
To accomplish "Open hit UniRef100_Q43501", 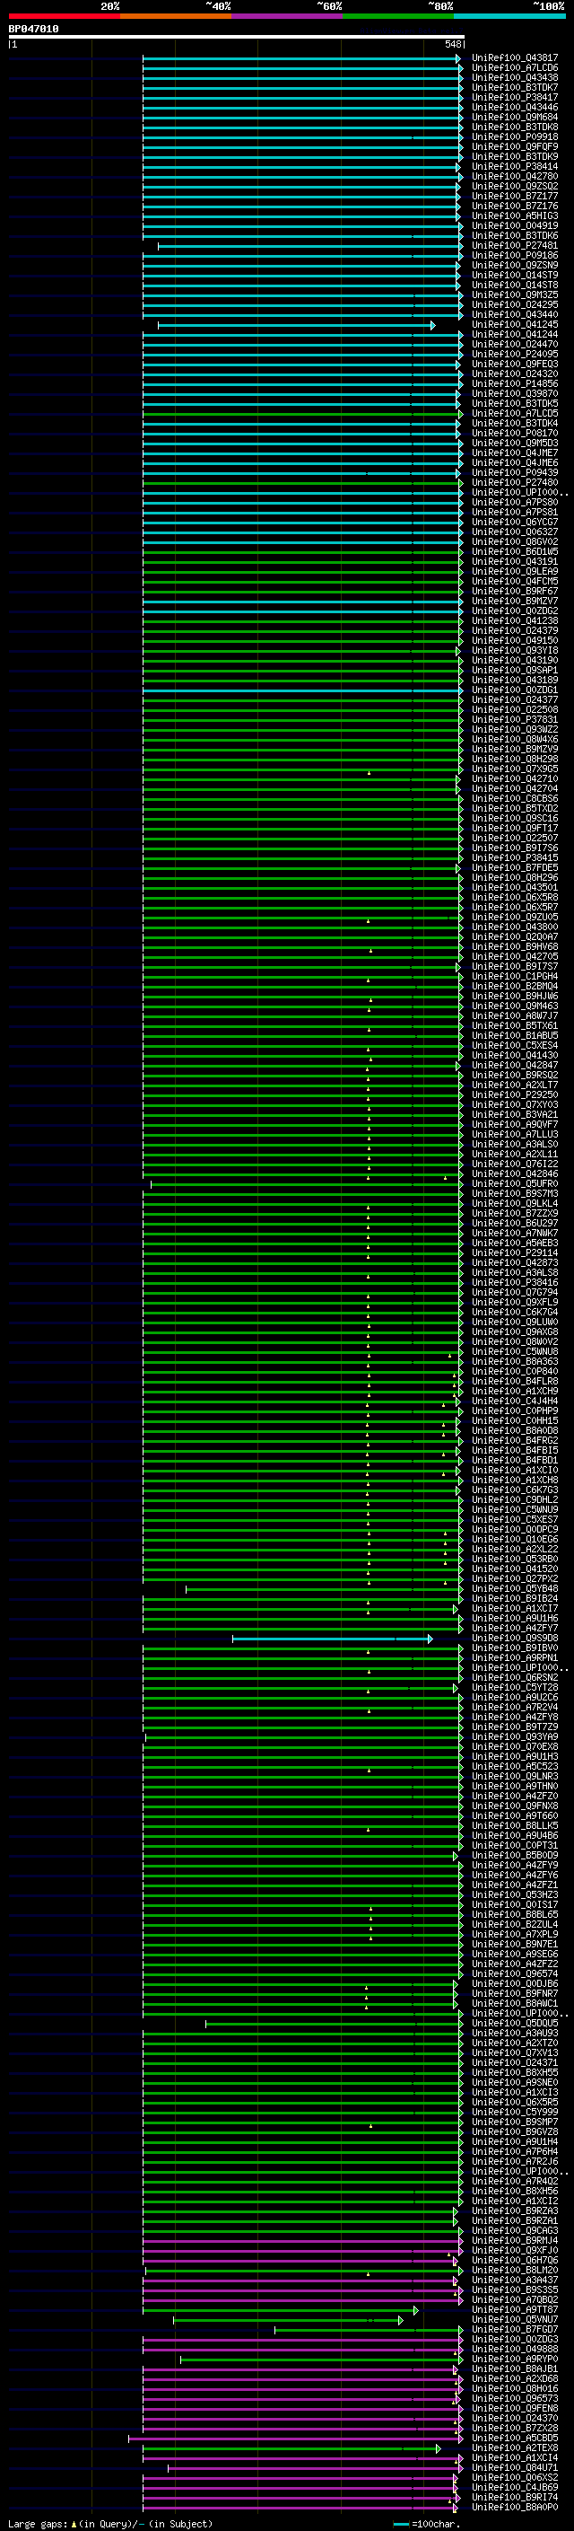I will tap(514, 887).
